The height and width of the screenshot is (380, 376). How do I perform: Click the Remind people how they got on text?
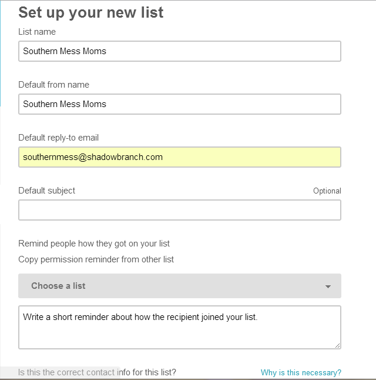click(94, 244)
